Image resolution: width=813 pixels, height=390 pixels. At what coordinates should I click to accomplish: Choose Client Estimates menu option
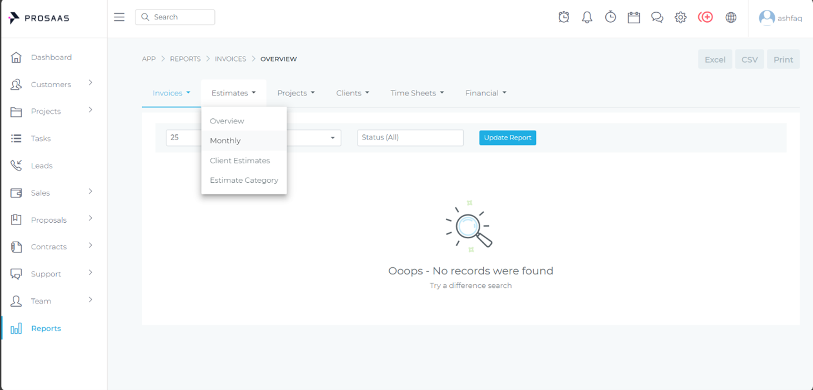(240, 161)
